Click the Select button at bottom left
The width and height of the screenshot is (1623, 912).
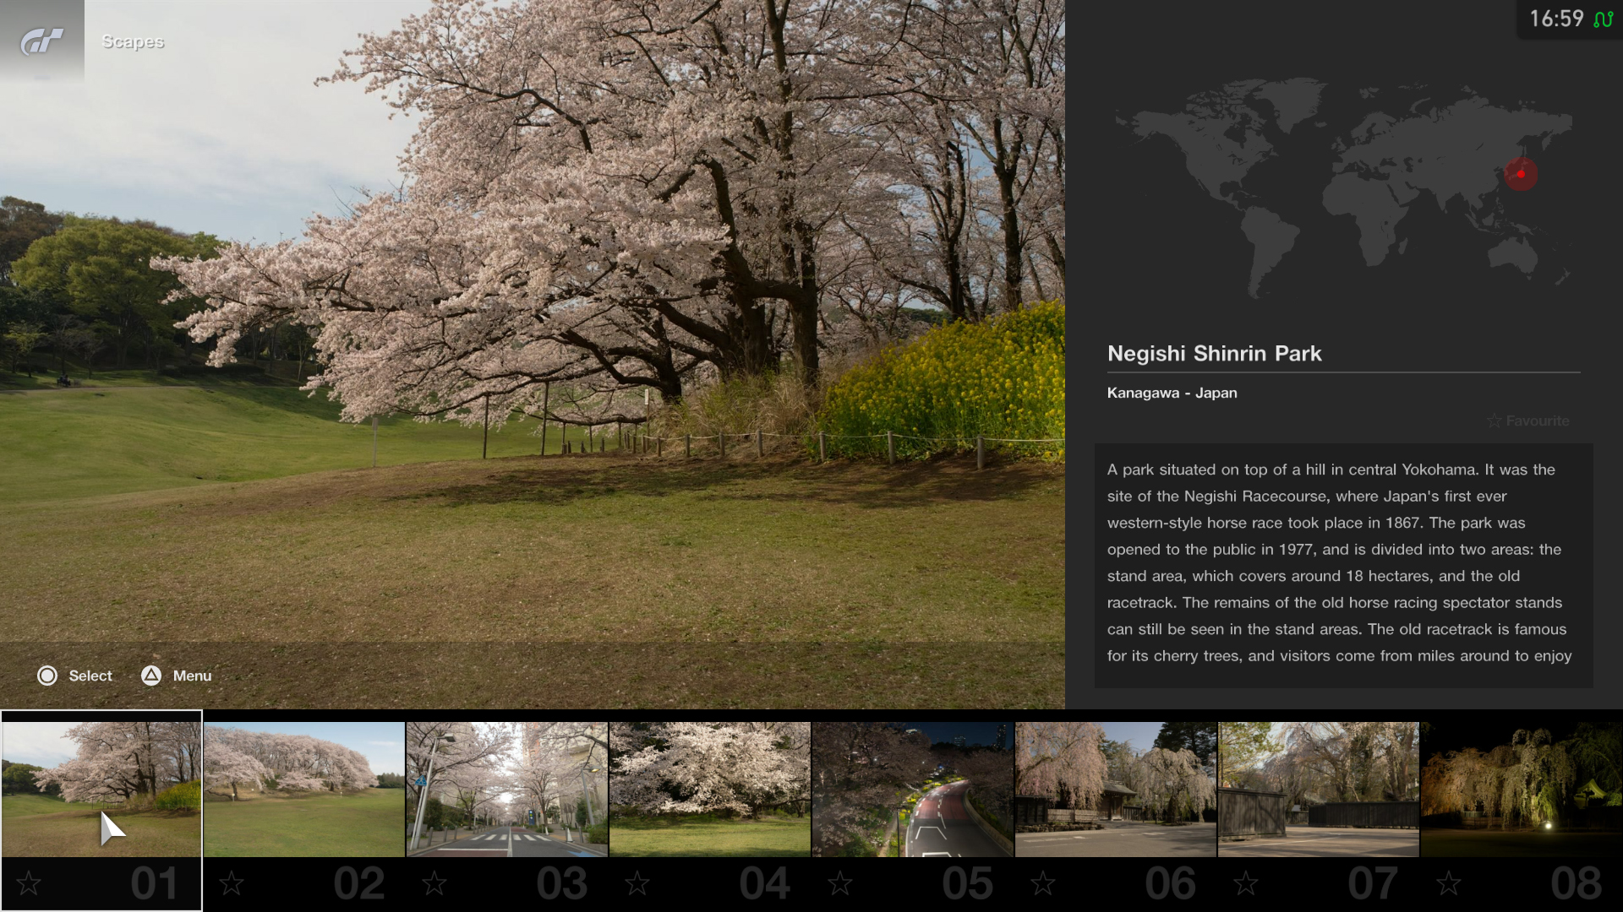pyautogui.click(x=74, y=676)
